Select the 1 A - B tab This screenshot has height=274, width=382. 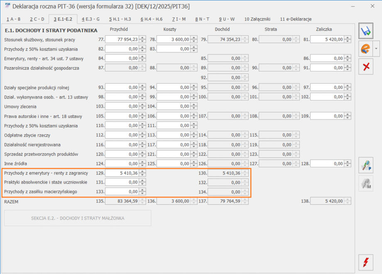click(13, 19)
